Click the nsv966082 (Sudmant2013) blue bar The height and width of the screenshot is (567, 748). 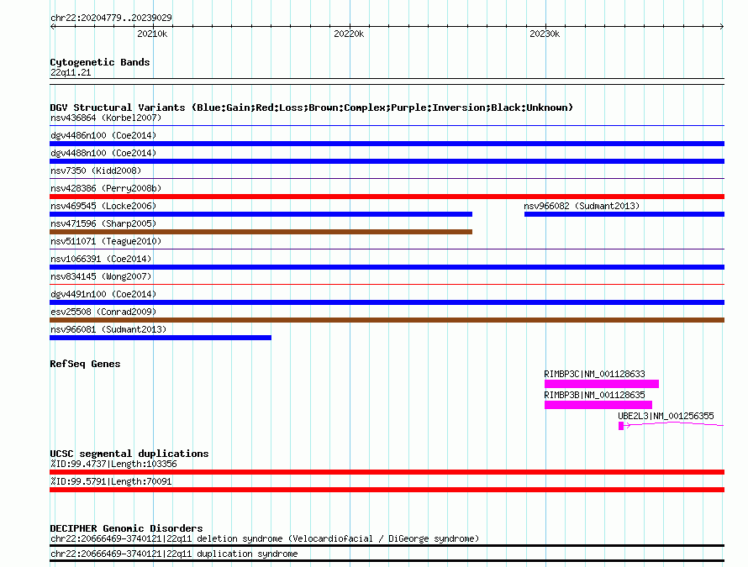624,214
